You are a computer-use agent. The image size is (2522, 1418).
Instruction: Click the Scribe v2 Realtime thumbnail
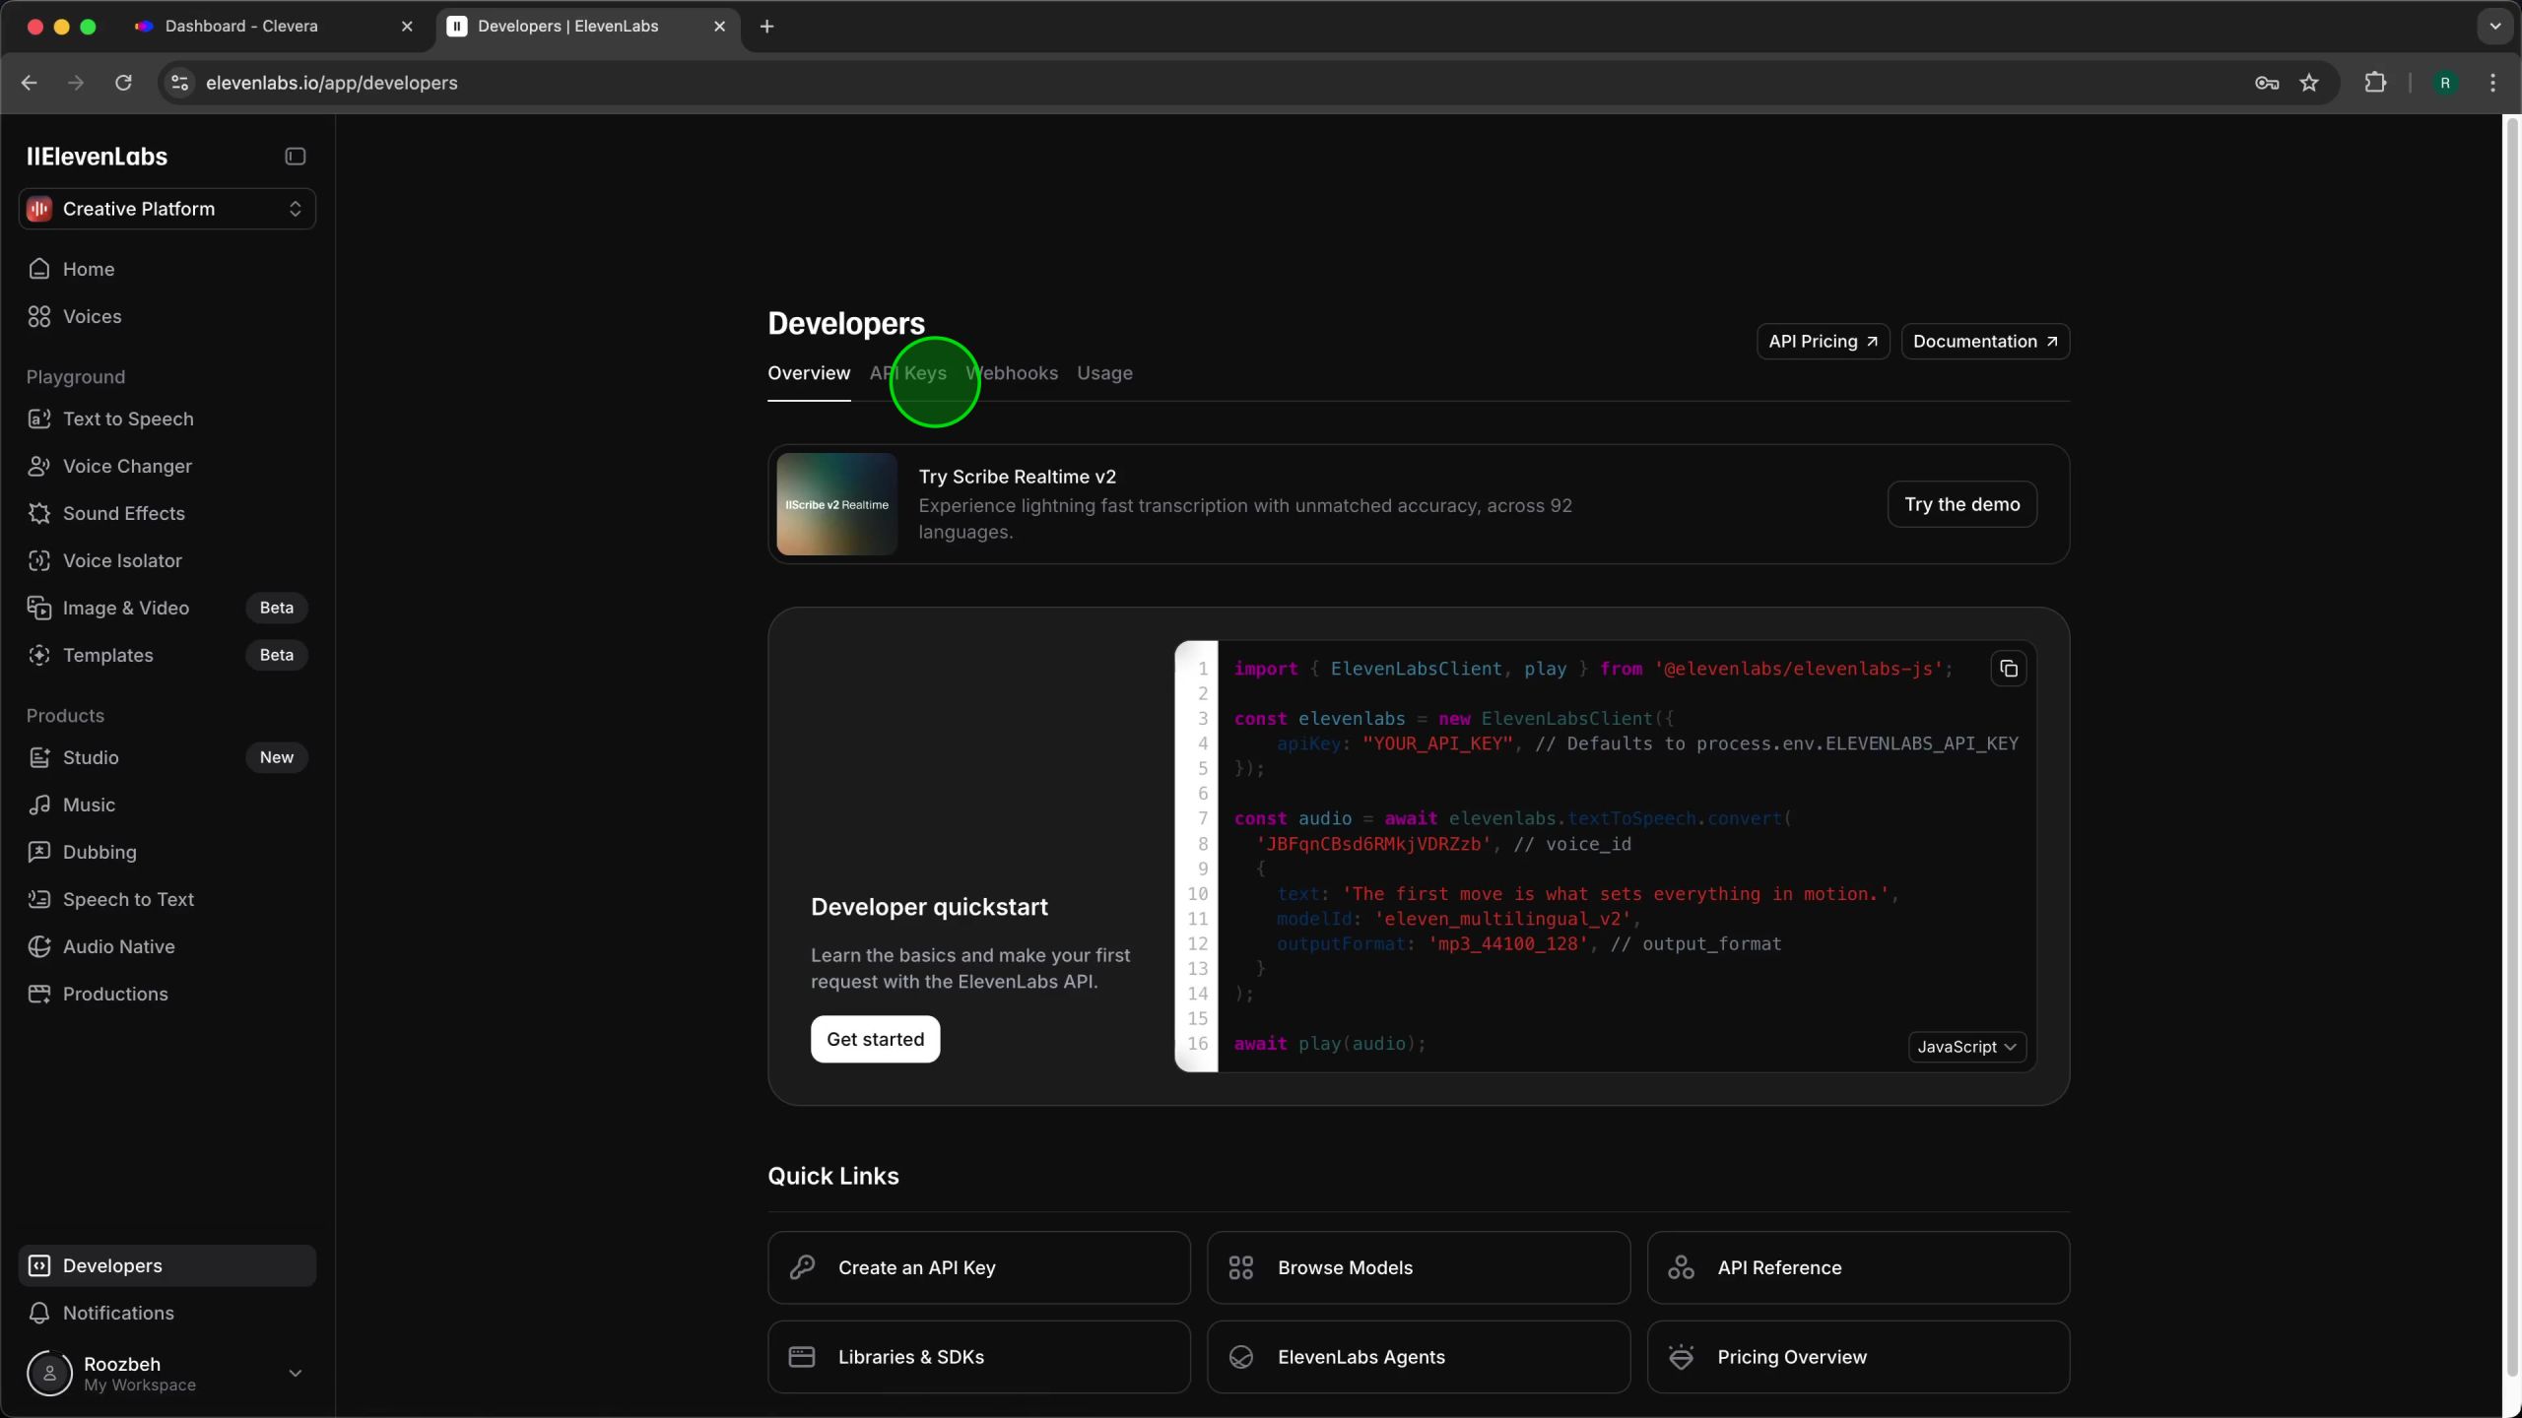click(x=836, y=504)
